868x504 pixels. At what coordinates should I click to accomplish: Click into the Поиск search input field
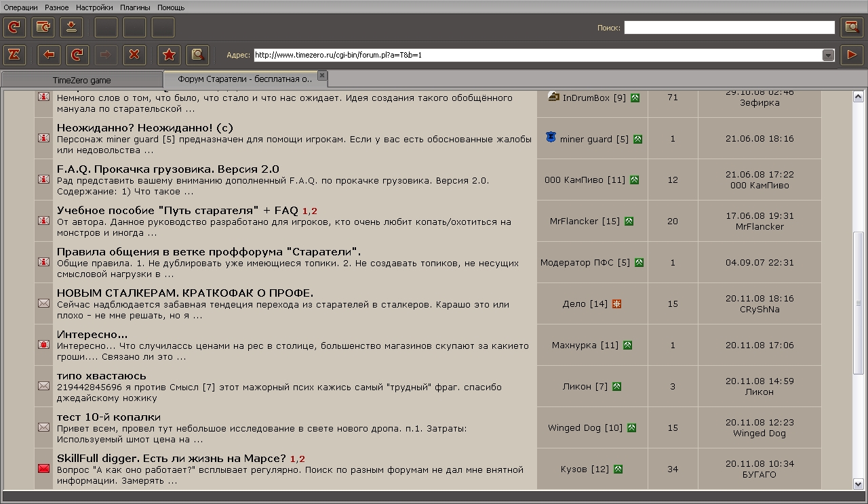[x=729, y=28]
